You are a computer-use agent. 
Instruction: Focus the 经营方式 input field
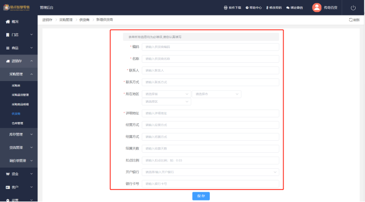point(210,125)
